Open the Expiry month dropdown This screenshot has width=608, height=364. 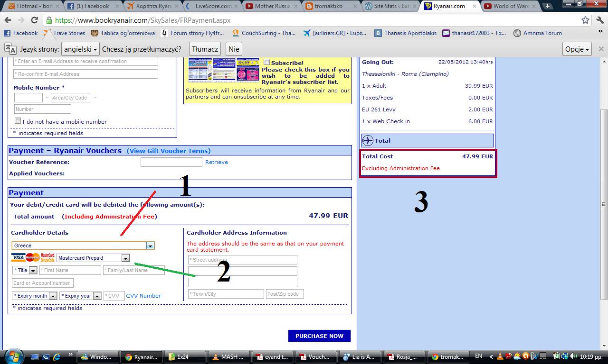click(35, 296)
